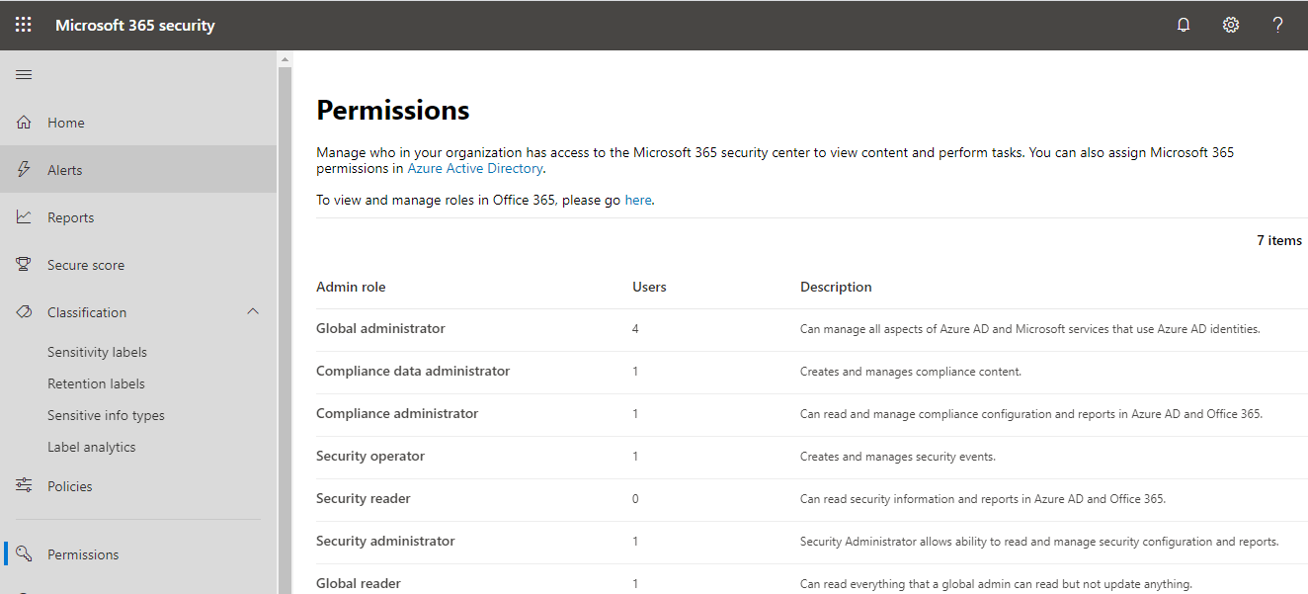Viewport: 1308px width, 594px height.
Task: Click the Admin role column header
Action: 351,287
